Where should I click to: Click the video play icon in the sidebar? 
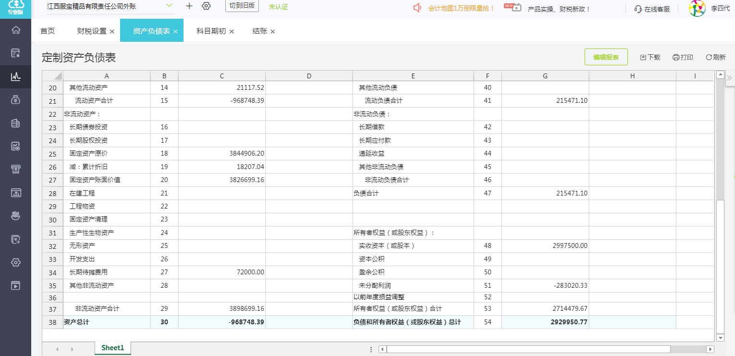[x=15, y=285]
